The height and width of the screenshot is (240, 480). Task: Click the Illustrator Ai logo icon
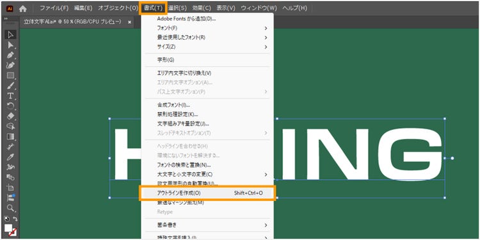pyautogui.click(x=10, y=8)
